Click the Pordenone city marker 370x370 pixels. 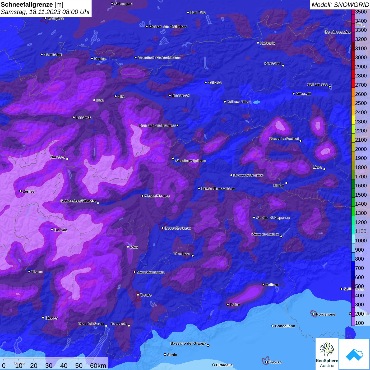314,314
